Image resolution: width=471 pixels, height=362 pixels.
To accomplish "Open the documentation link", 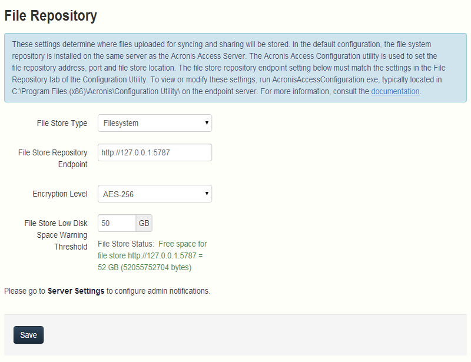I will 395,91.
